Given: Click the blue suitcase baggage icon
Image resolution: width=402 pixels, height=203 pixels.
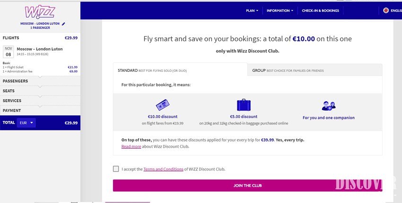Looking at the screenshot, I should pos(244,105).
